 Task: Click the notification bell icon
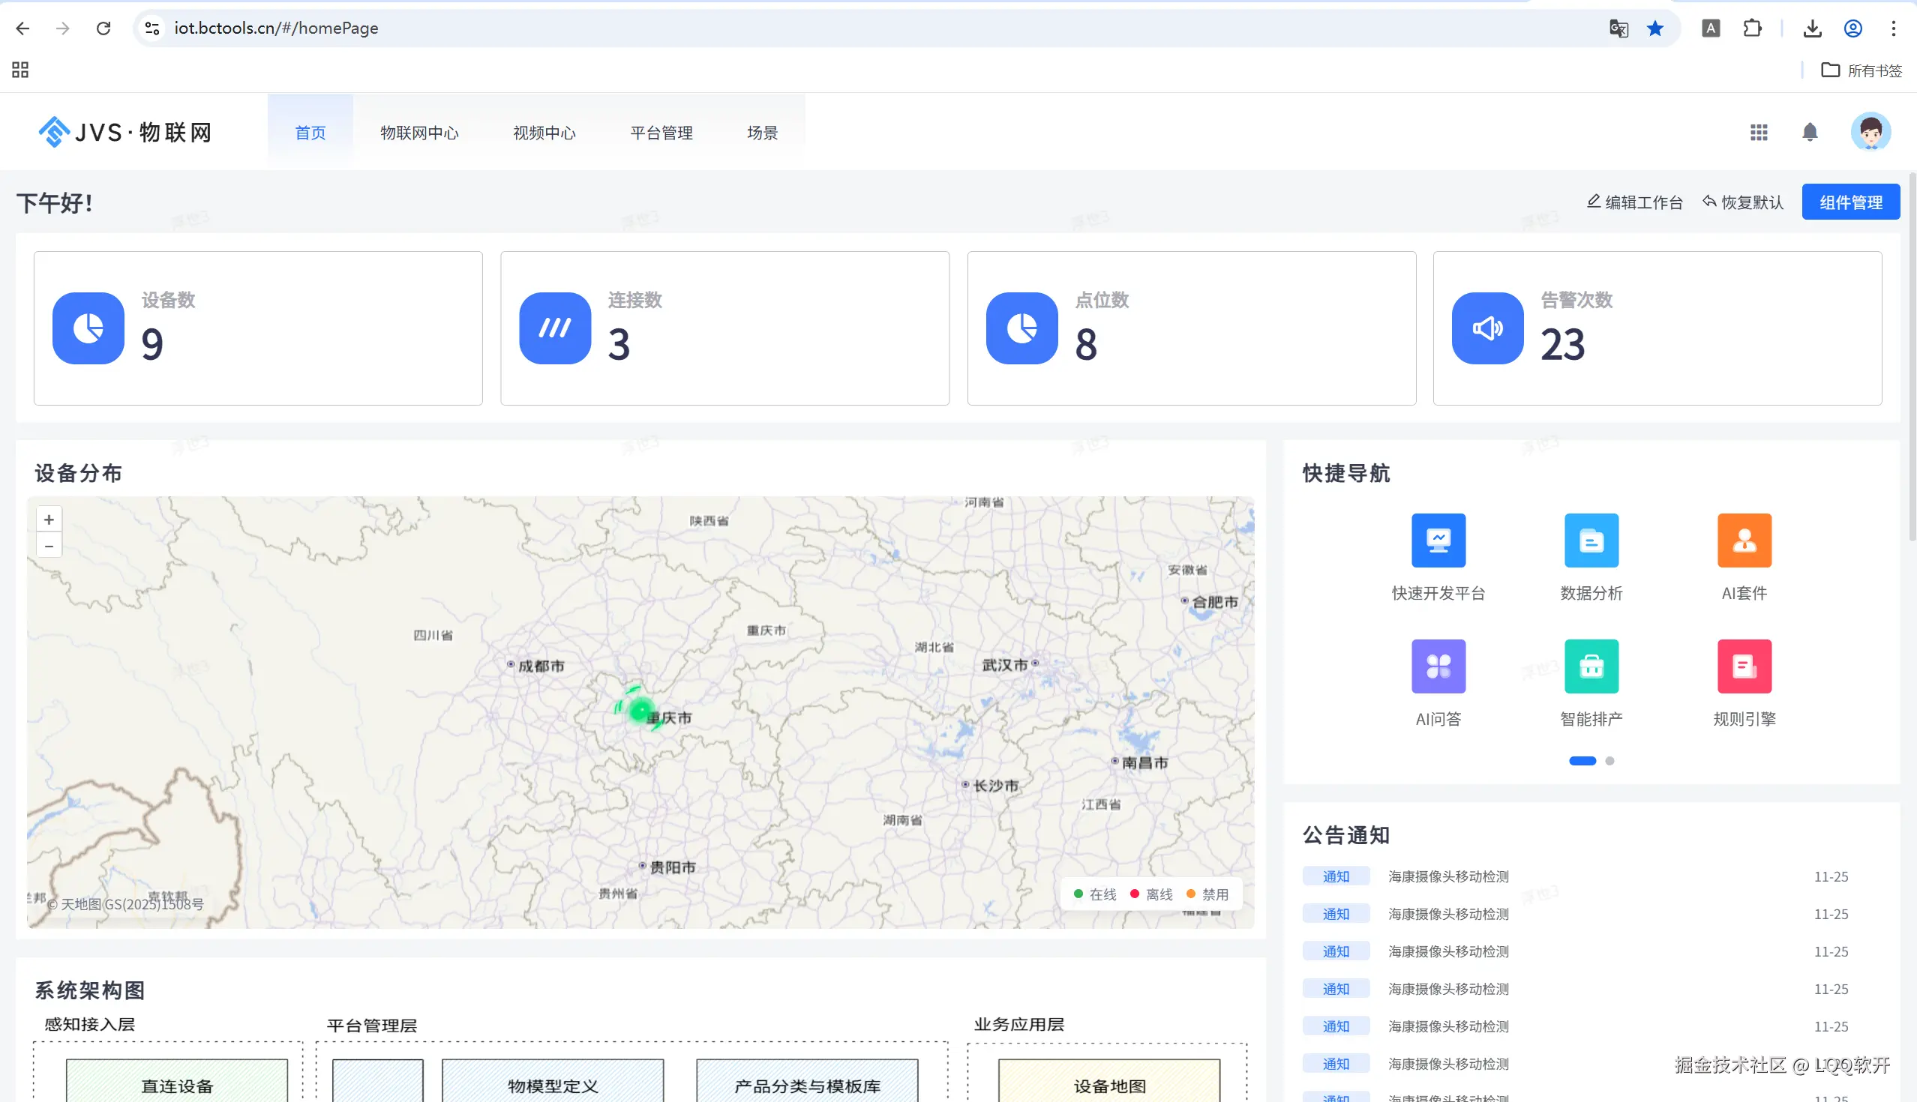pos(1809,133)
